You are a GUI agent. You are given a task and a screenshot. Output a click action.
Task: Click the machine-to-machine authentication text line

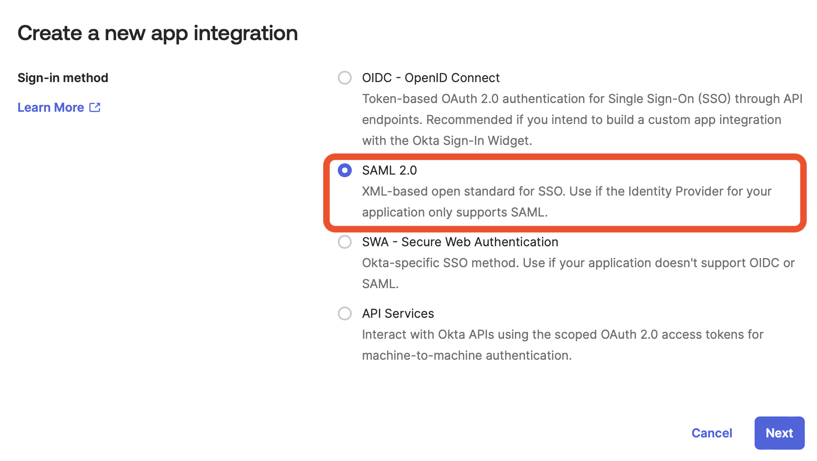coord(467,356)
